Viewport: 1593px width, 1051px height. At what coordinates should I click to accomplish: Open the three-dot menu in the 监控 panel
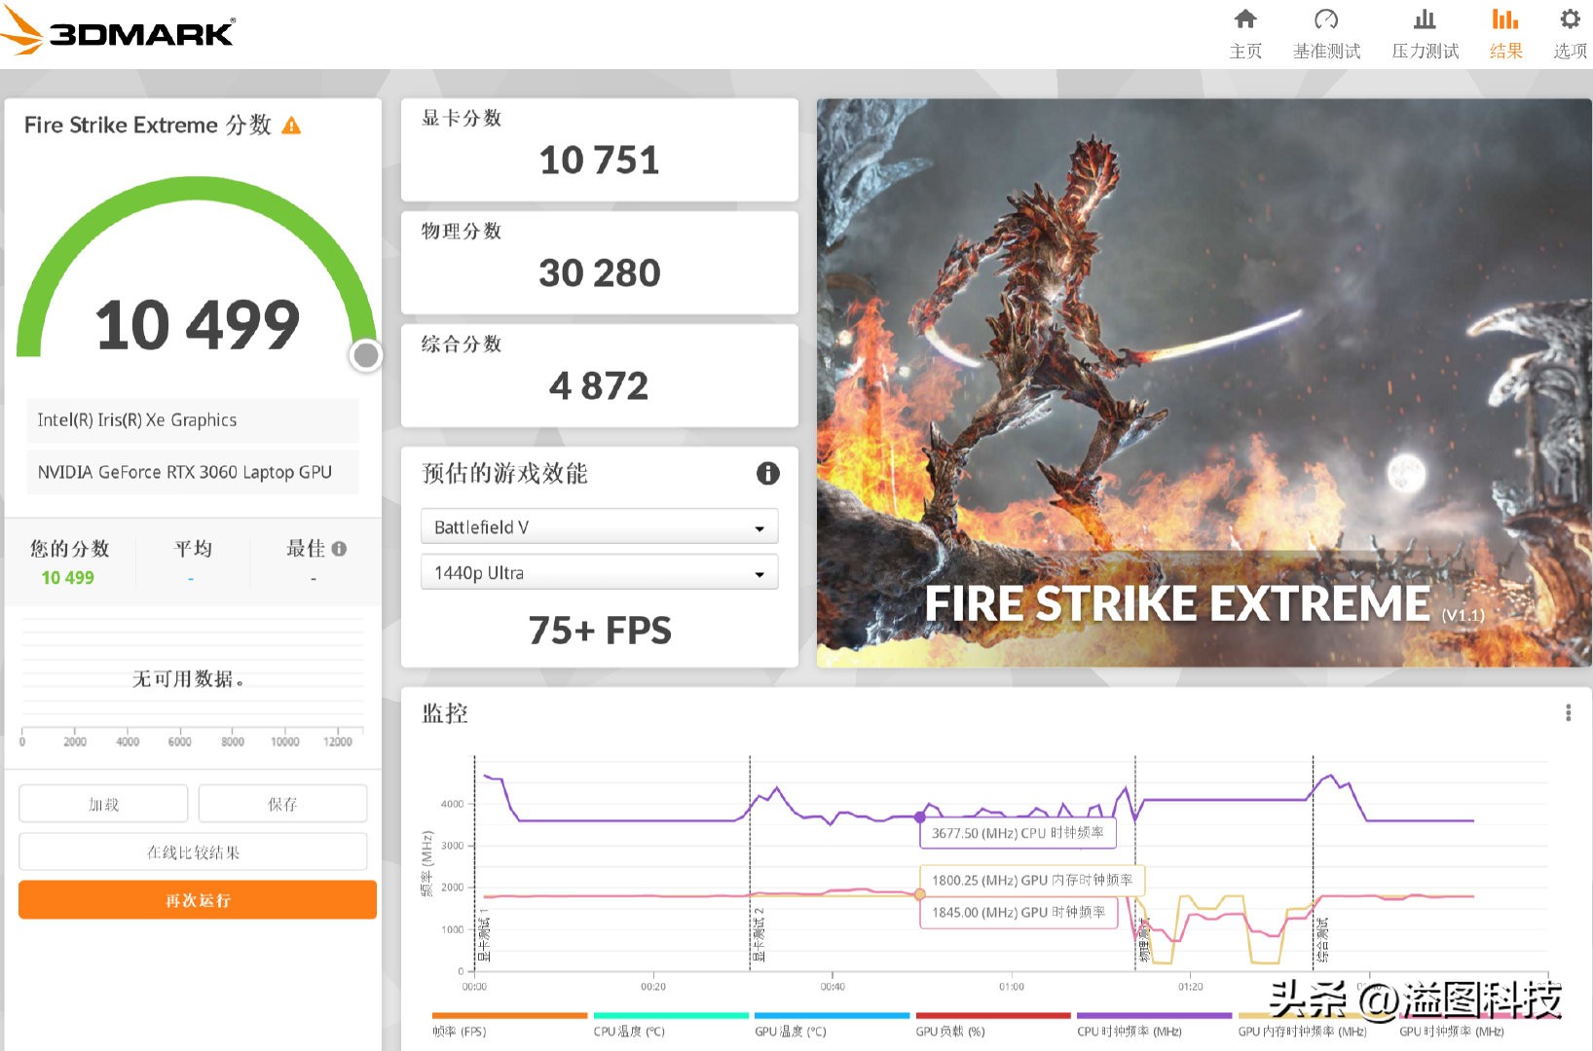[x=1568, y=713]
